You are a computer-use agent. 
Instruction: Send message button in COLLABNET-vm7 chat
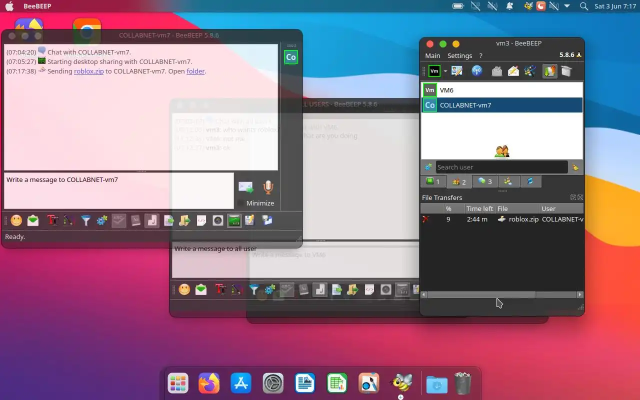245,187
